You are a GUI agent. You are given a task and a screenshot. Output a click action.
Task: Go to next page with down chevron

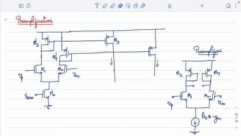click(236, 128)
